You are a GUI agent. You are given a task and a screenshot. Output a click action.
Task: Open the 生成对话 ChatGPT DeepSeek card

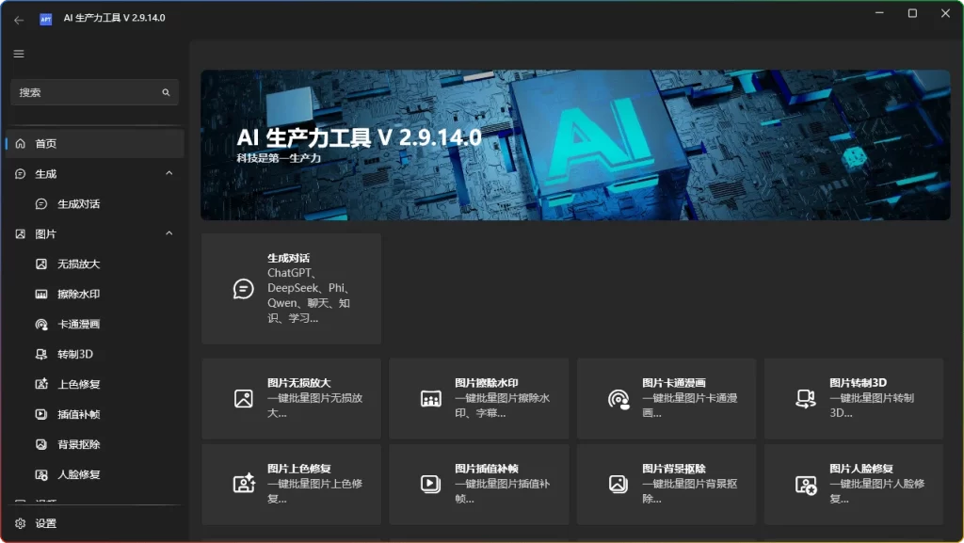pyautogui.click(x=292, y=289)
